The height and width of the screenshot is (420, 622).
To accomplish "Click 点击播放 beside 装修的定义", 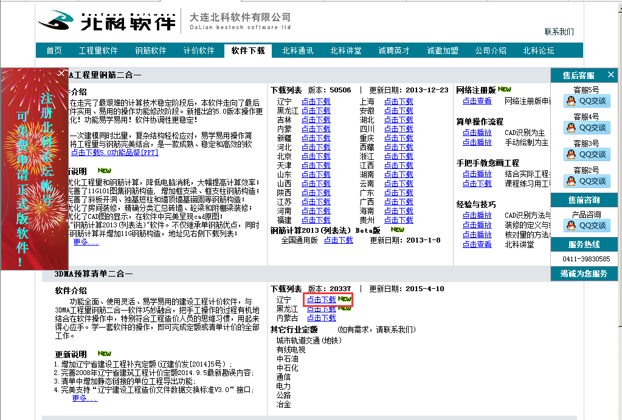I will (x=477, y=225).
